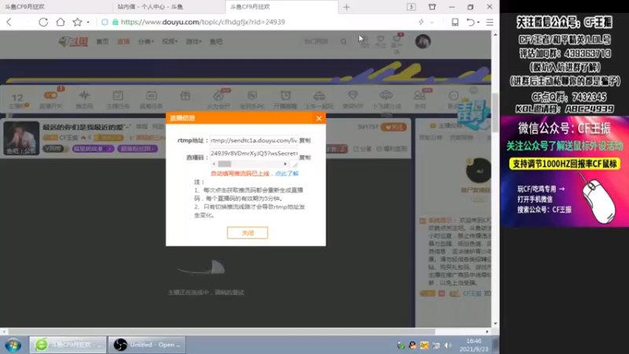Open 鱼吧 in the Douyu navigation
Viewport: 629px width, 354px height.
coord(216,42)
